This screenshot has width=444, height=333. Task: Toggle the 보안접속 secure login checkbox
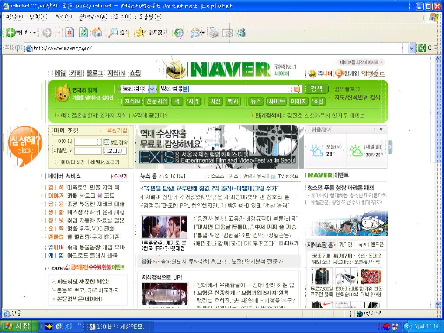[106, 142]
